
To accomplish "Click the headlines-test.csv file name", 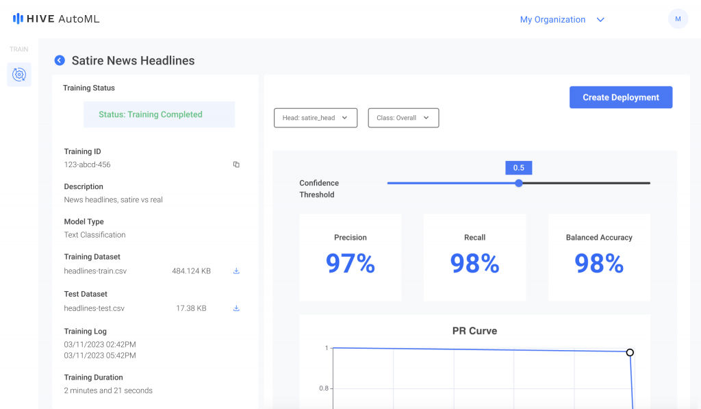I will [x=94, y=308].
